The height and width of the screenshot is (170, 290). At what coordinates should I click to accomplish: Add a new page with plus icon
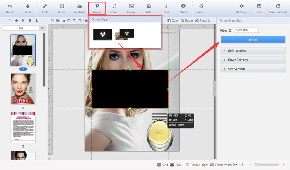coord(17,21)
